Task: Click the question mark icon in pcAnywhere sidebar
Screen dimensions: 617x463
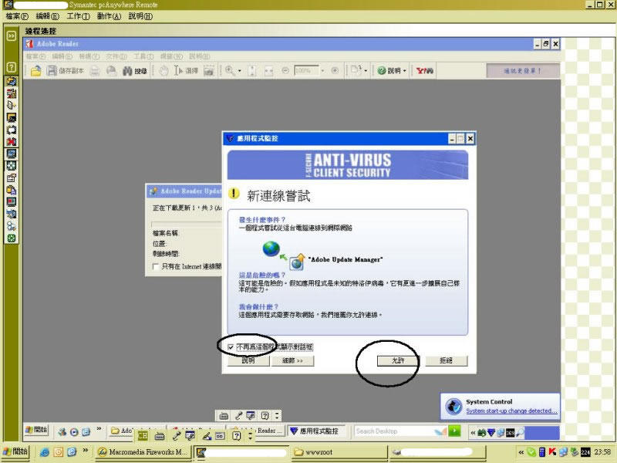Action: point(12,67)
